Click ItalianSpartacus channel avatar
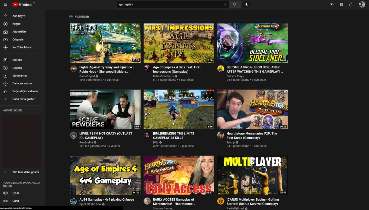This screenshot has width=369, height=210. pos(147,69)
